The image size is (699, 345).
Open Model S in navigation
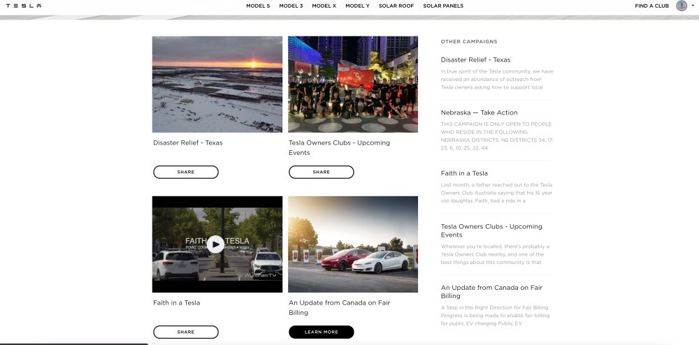(x=258, y=6)
